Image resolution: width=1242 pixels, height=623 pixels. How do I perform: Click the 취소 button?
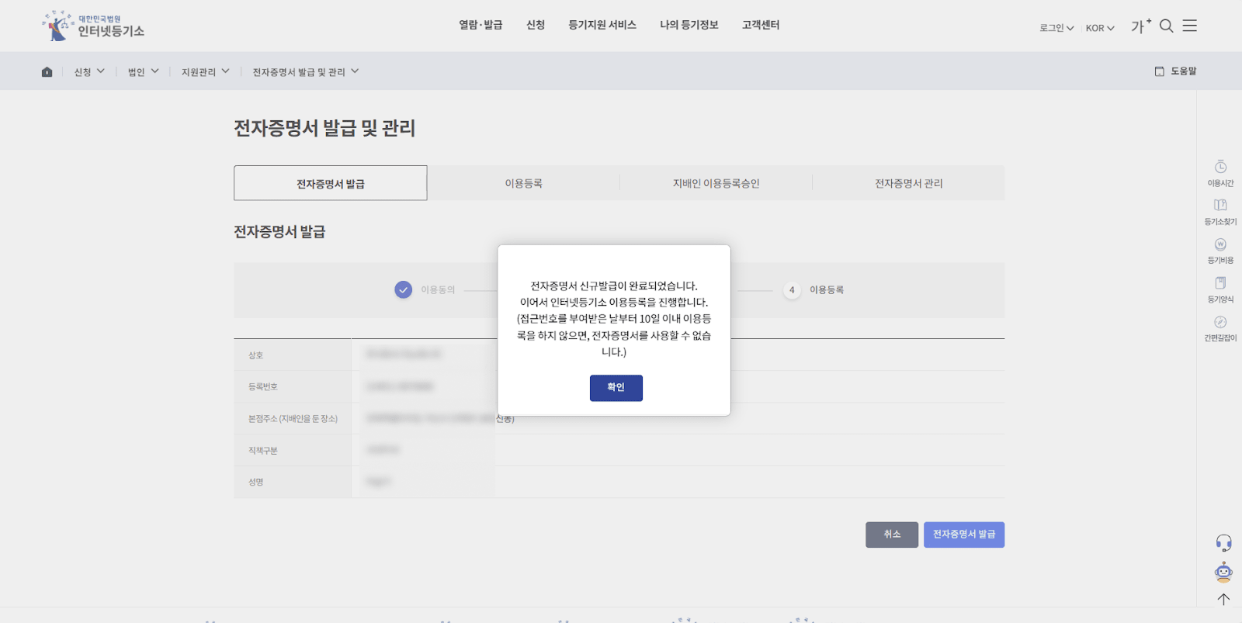pyautogui.click(x=892, y=535)
